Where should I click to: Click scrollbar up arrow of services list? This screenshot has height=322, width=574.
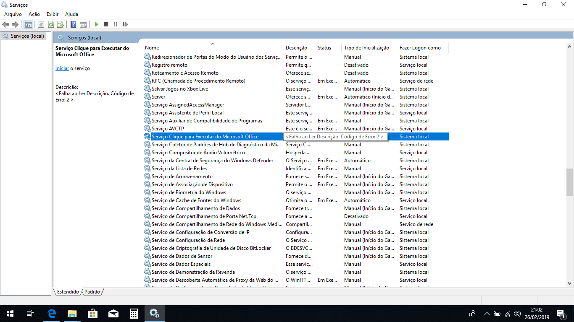pyautogui.click(x=569, y=47)
